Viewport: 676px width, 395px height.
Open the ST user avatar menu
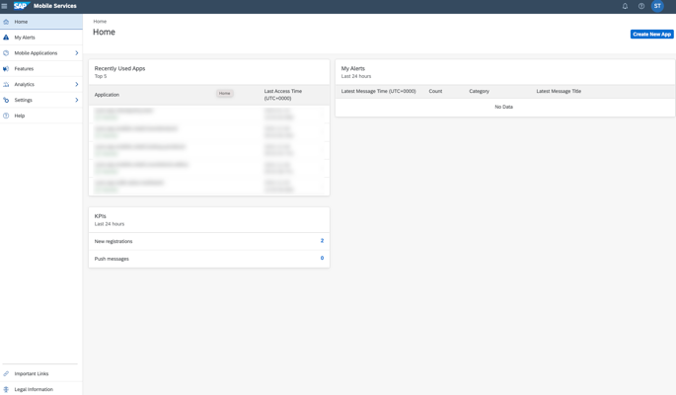(x=657, y=6)
